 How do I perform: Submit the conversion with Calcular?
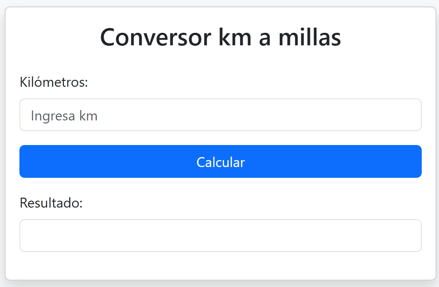pyautogui.click(x=220, y=161)
